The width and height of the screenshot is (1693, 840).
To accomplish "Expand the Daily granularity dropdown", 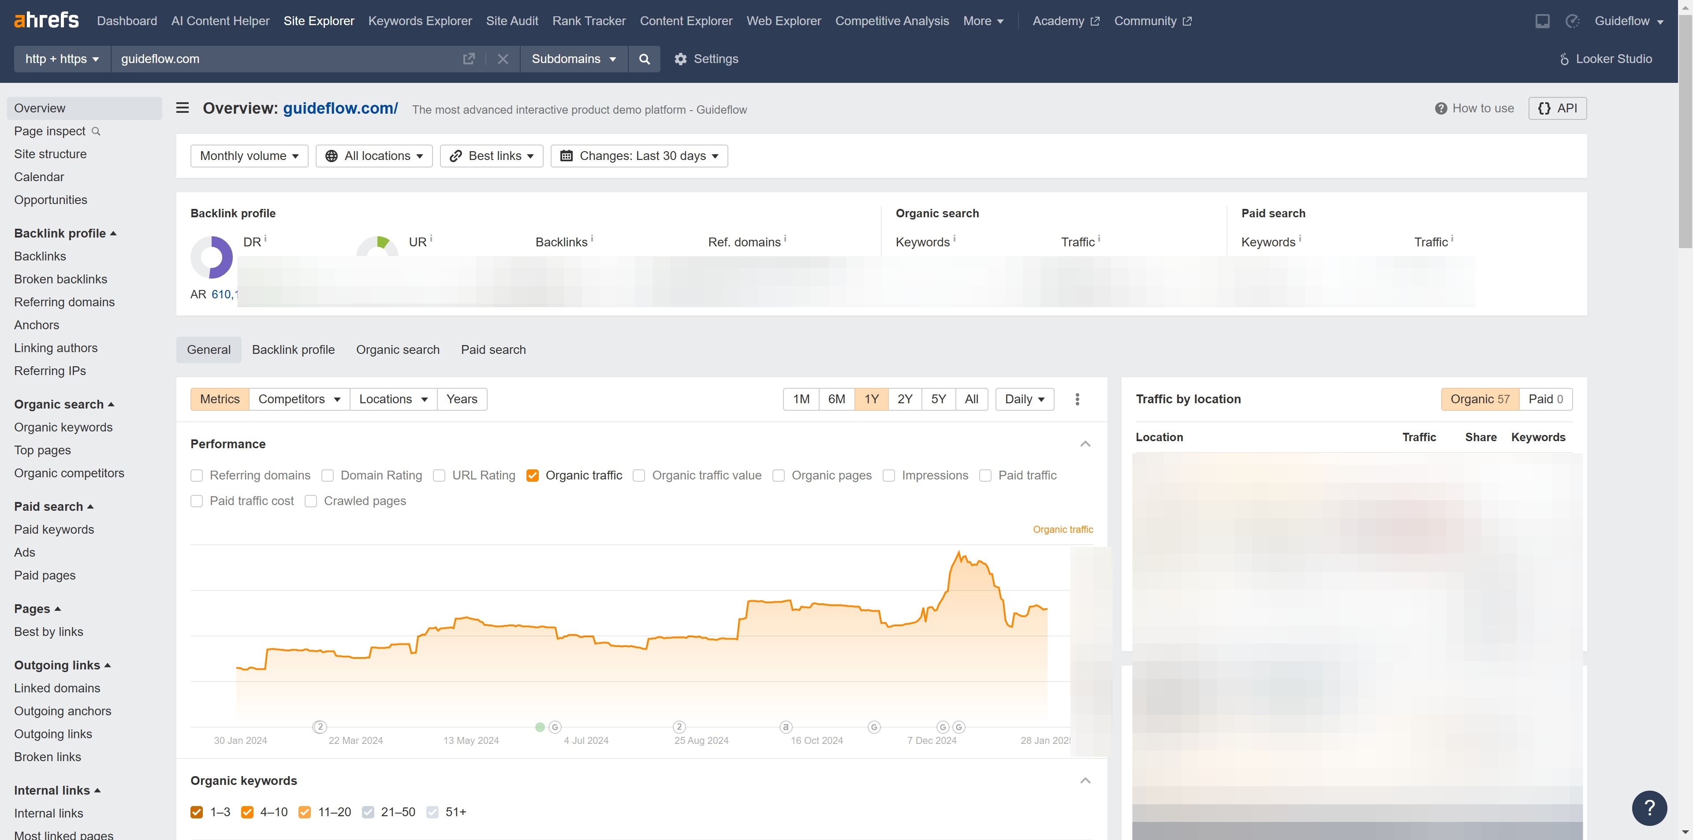I will pyautogui.click(x=1023, y=399).
